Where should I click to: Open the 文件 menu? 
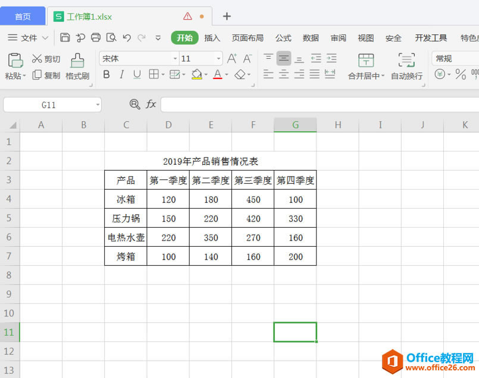(x=28, y=38)
